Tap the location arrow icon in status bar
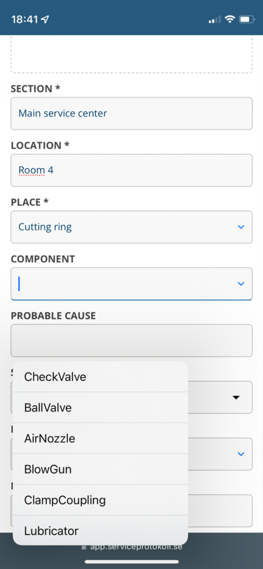Viewport: 263px width, 569px height. pyautogui.click(x=46, y=19)
